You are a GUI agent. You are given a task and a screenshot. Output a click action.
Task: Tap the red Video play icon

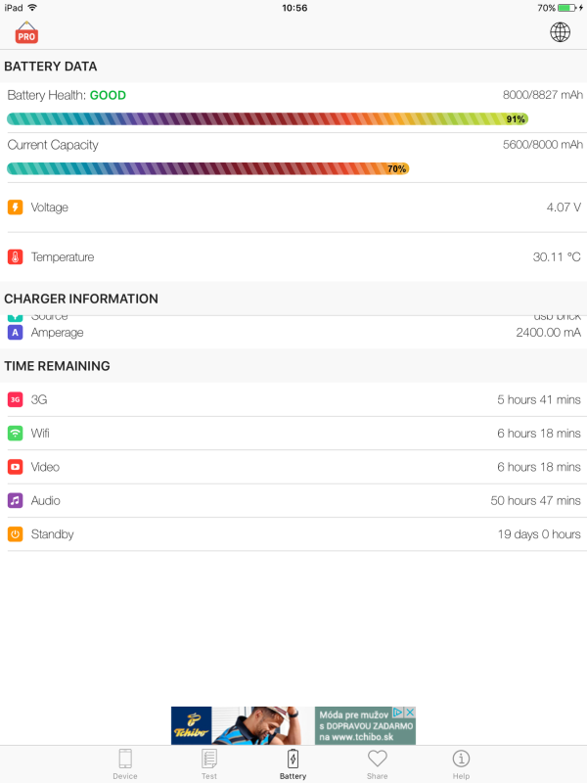coord(15,467)
